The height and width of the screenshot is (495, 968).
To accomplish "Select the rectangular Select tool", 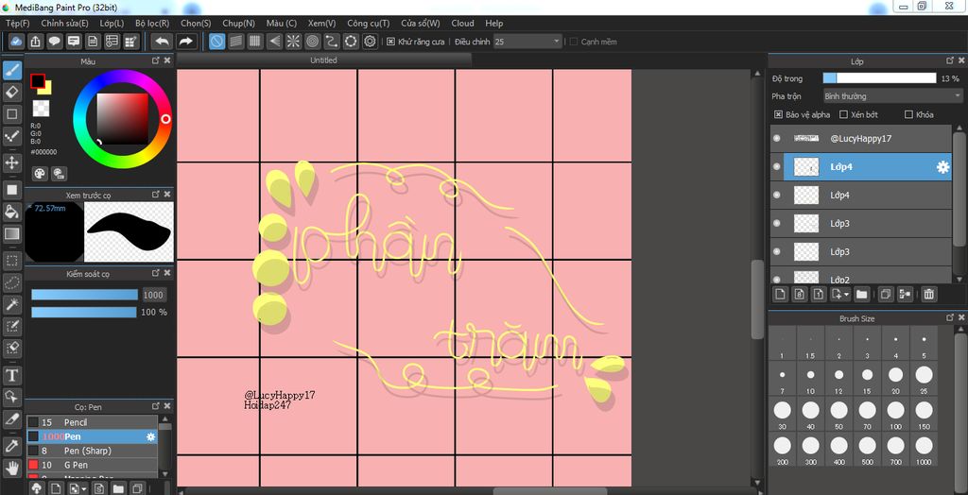I will [11, 261].
